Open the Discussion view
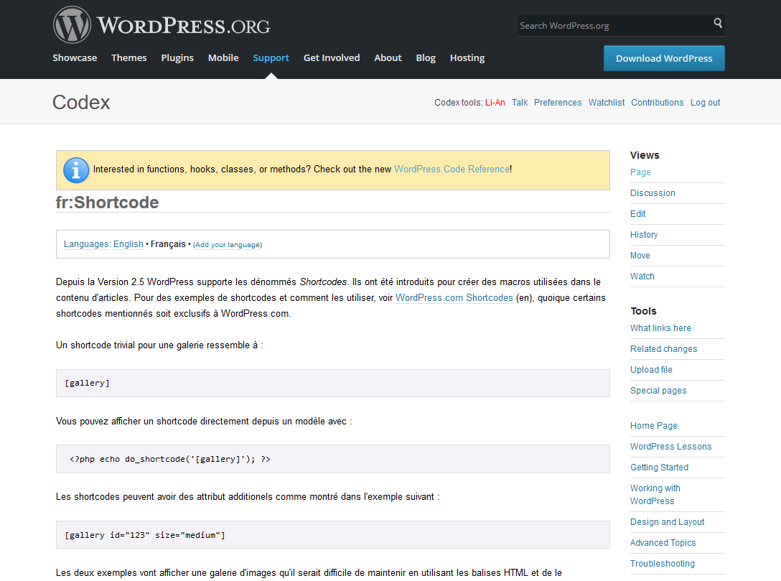Image resolution: width=781 pixels, height=581 pixels. [653, 193]
